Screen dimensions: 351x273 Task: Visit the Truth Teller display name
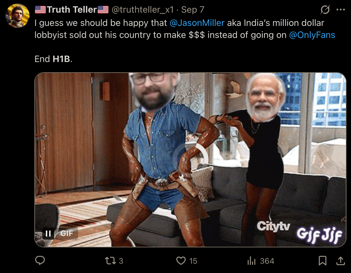click(x=72, y=10)
